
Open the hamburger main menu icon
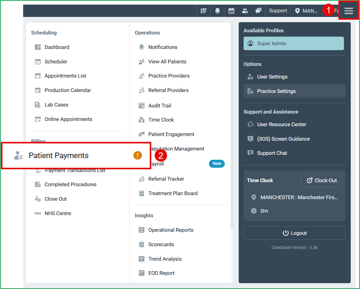pos(349,10)
